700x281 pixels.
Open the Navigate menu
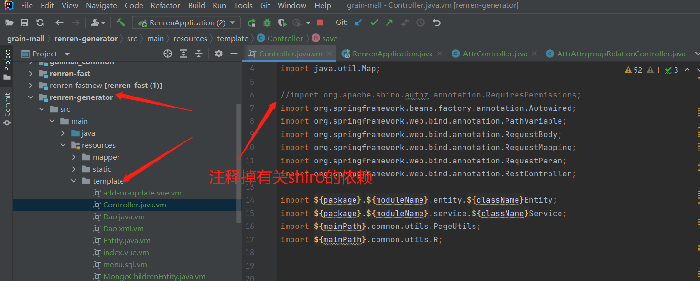(101, 6)
